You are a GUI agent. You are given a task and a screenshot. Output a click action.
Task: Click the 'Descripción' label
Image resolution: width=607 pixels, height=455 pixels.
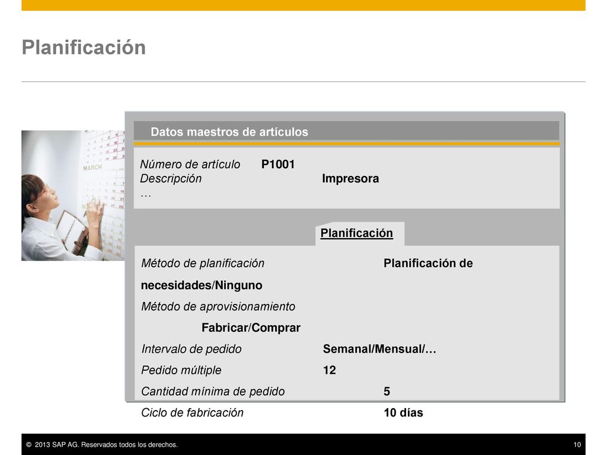pos(171,179)
